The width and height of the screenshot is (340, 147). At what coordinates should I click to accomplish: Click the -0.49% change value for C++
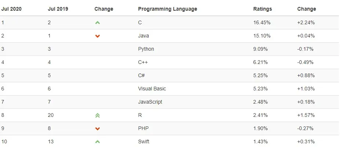[x=305, y=62]
